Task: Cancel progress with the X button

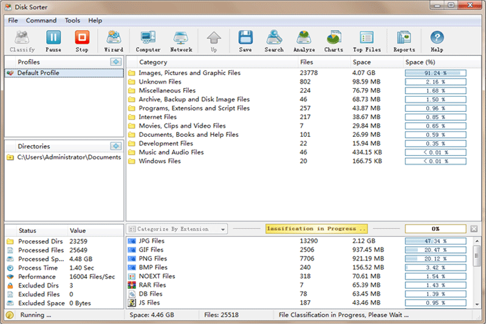Action: tap(474, 229)
